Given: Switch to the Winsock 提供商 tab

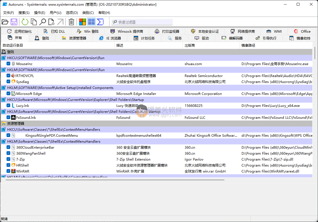Looking at the screenshot, I should pyautogui.click(x=127, y=32).
